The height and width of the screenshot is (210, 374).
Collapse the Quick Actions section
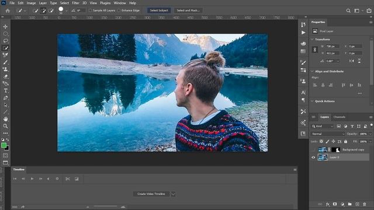coord(312,101)
